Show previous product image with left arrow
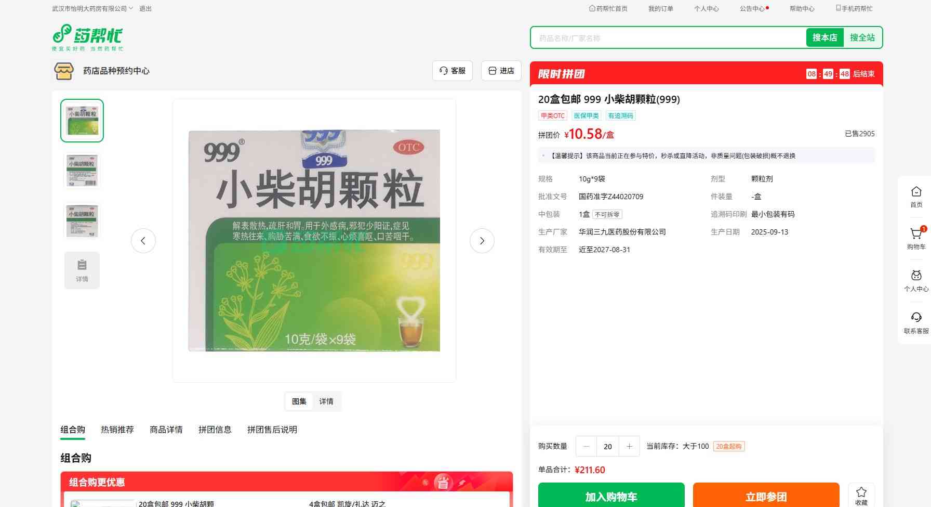The image size is (931, 507). (x=143, y=241)
